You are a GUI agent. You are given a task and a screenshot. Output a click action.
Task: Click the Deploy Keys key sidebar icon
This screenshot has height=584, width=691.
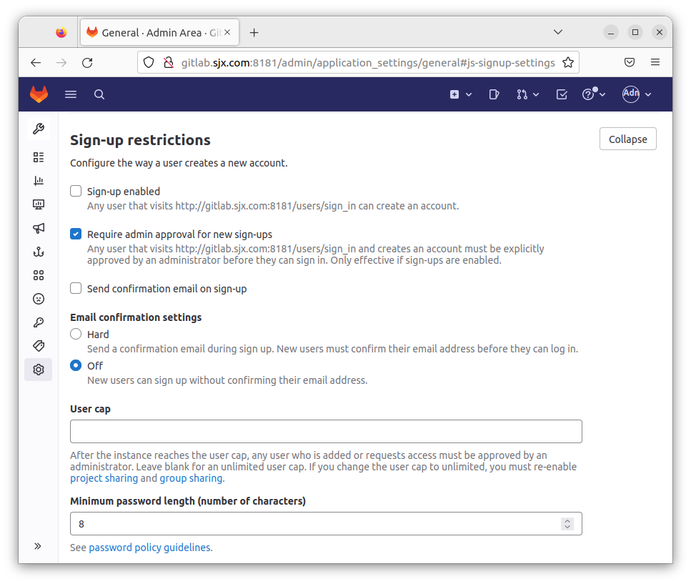39,322
